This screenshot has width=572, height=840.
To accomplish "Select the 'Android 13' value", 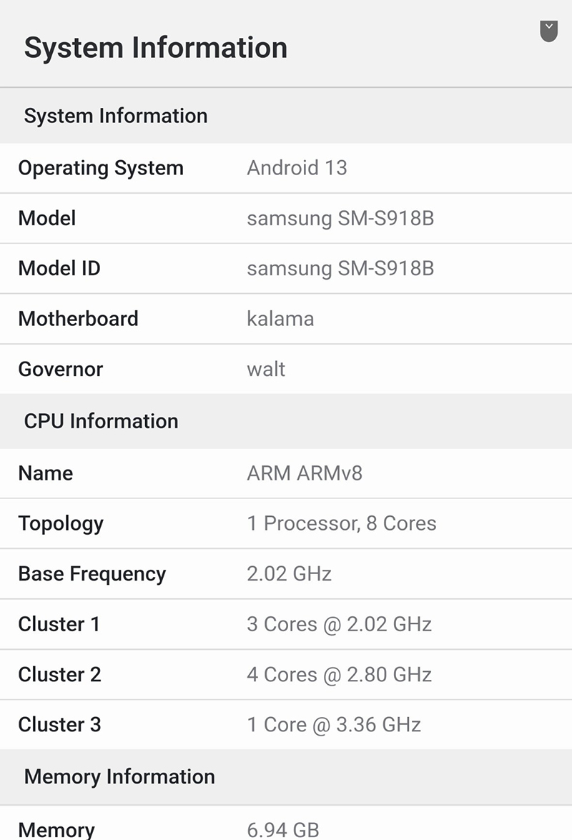I will click(x=297, y=168).
